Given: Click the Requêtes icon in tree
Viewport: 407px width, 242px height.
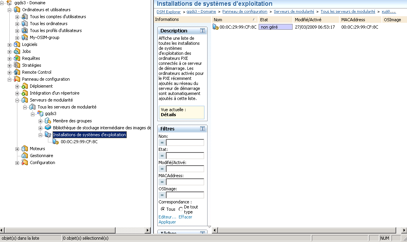Looking at the screenshot, I should [17, 58].
